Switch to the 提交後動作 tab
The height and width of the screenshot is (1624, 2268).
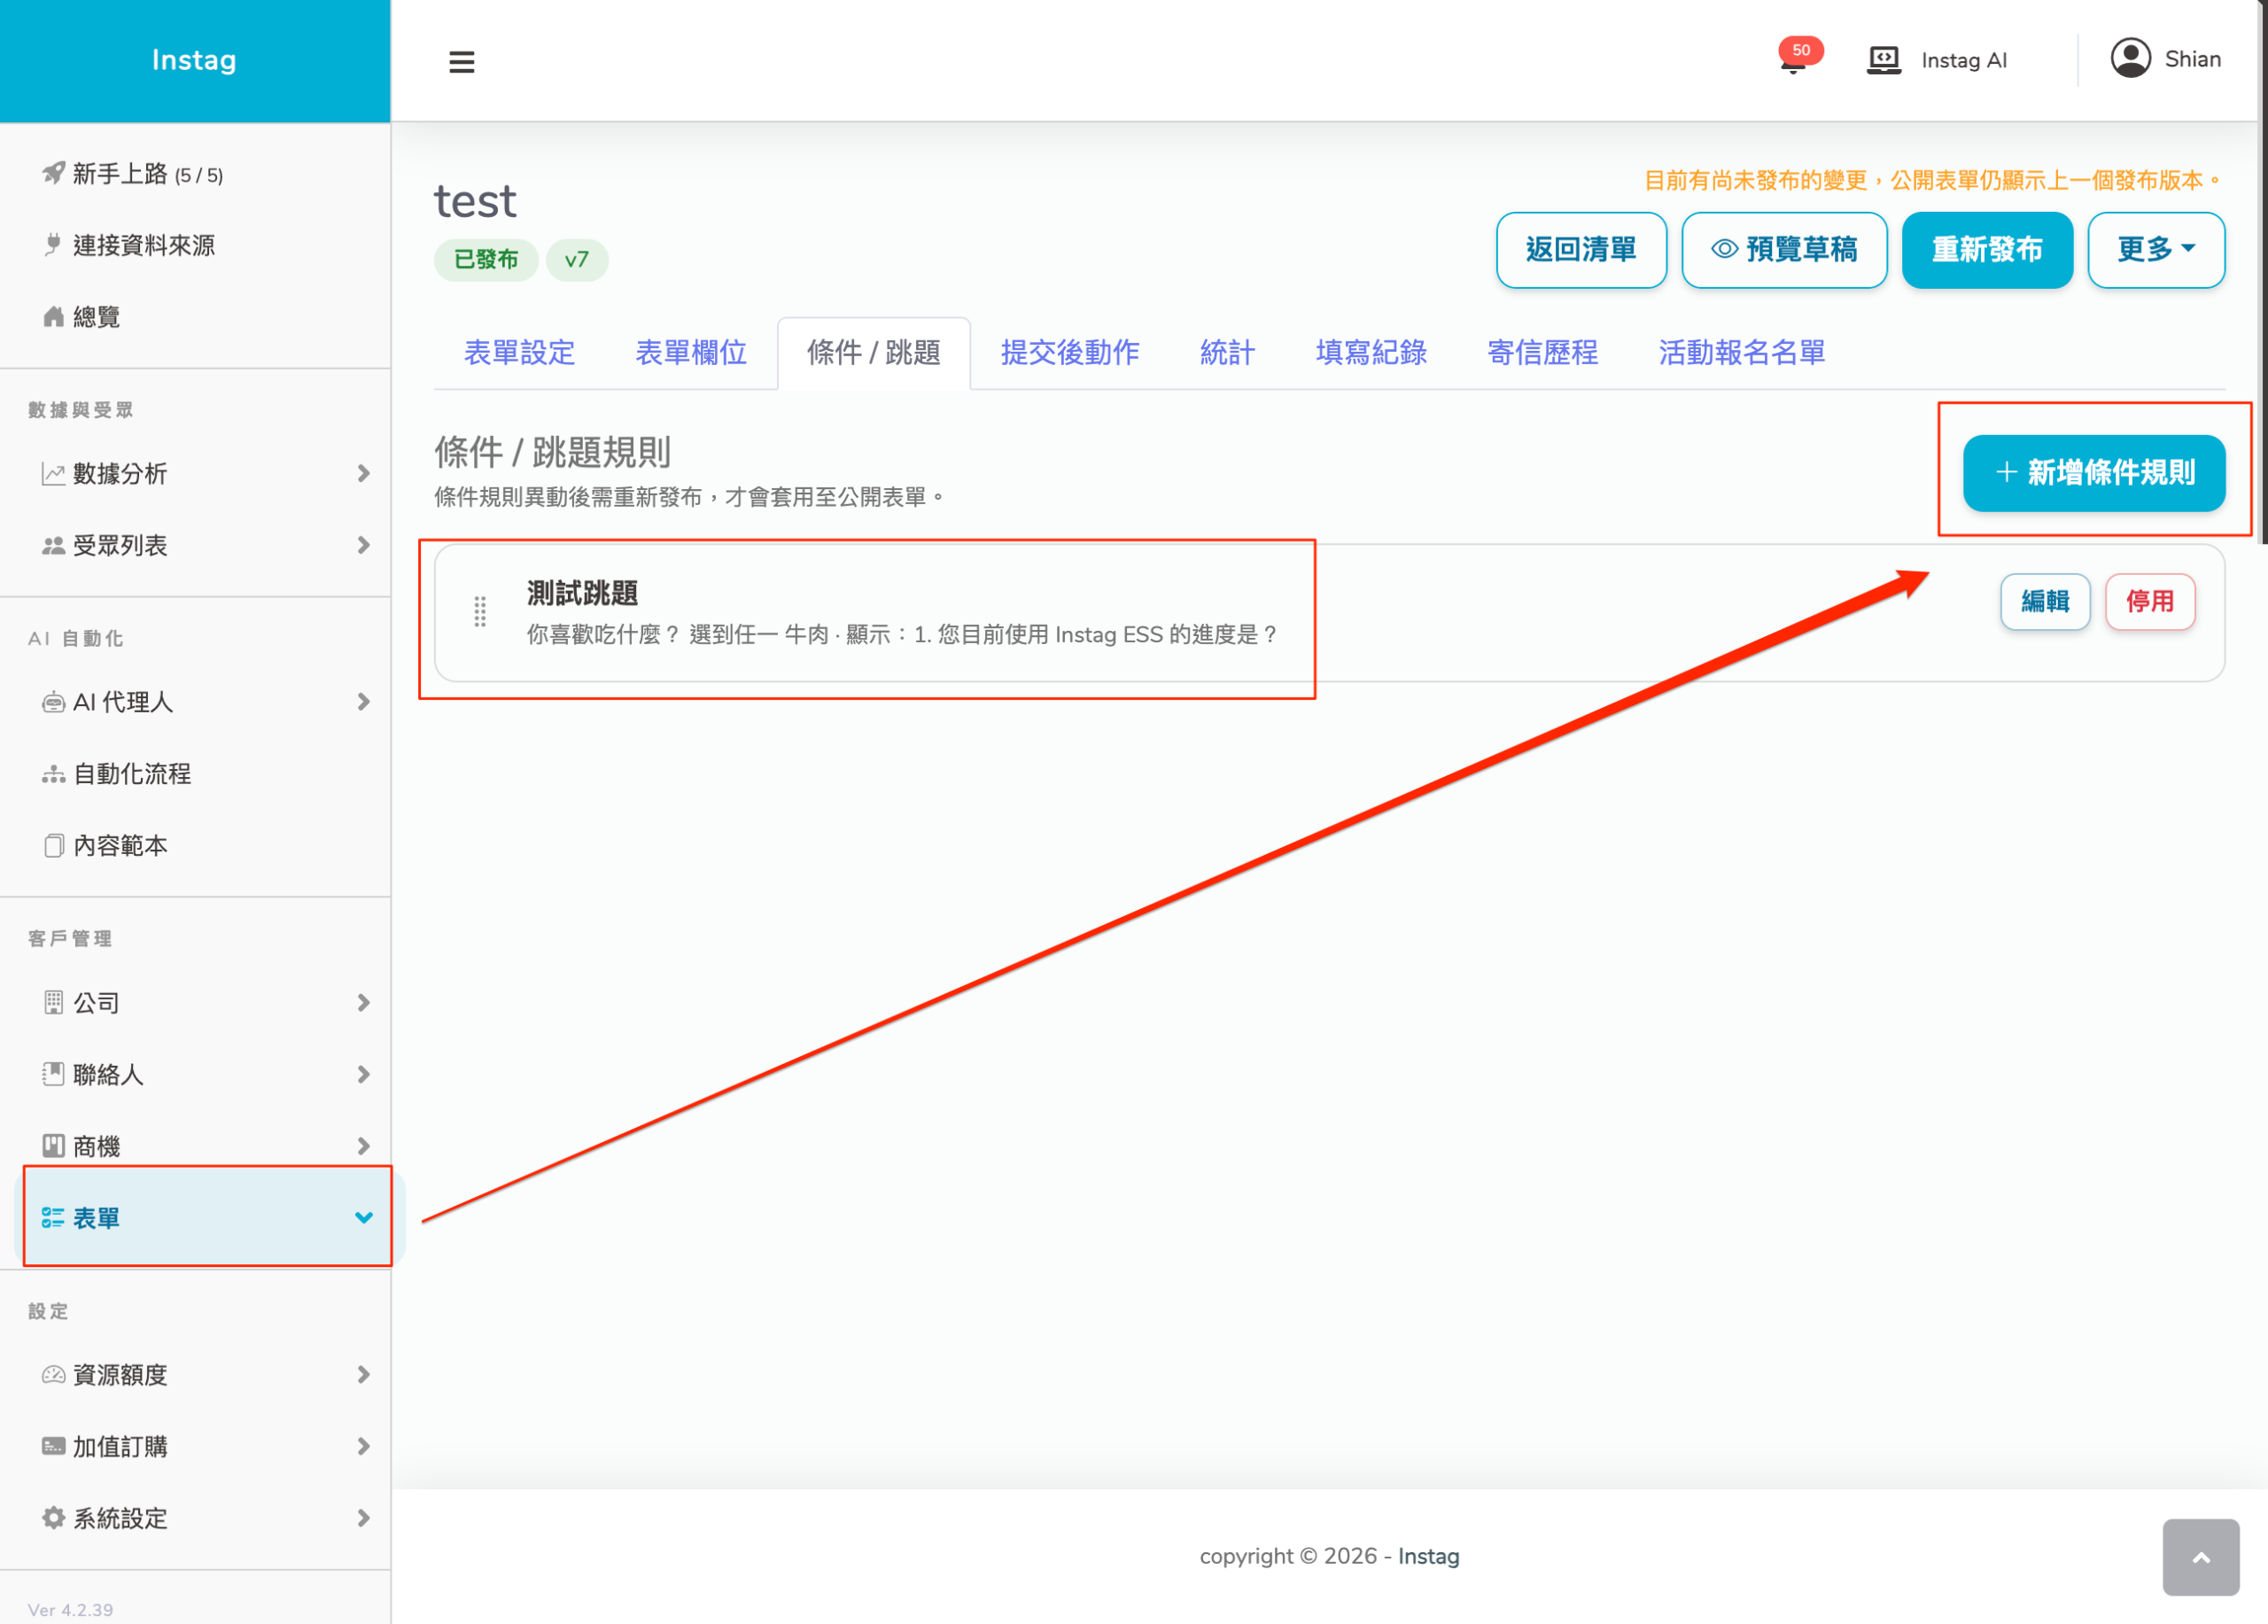click(1070, 353)
